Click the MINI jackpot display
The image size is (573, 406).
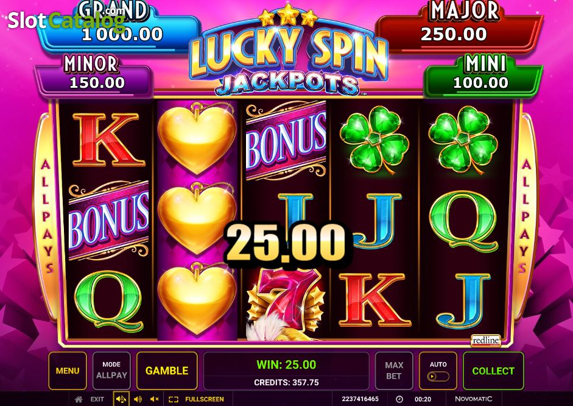pyautogui.click(x=483, y=76)
